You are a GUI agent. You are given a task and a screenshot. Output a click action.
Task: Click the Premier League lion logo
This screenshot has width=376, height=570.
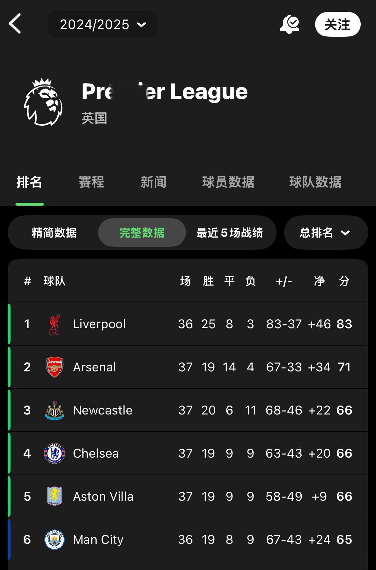click(43, 102)
